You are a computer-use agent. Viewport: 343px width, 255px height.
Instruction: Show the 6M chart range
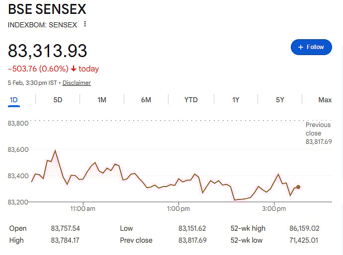pos(146,100)
